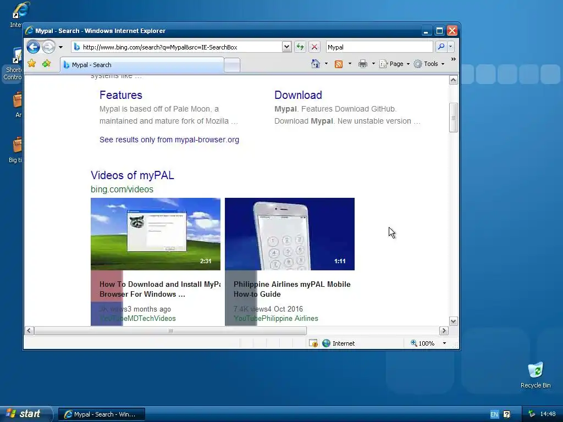Open the Philippine Airlines phone video thumbnail
This screenshot has width=563, height=422.
pyautogui.click(x=289, y=234)
